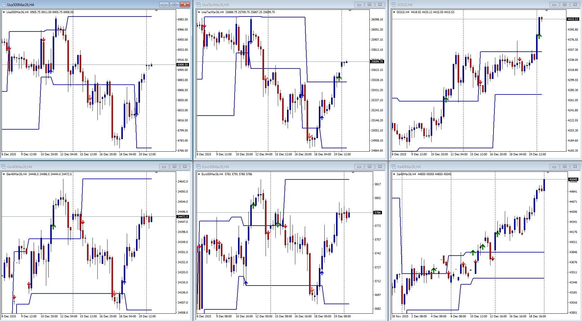Click the GOLD chart window icon
The height and width of the screenshot is (321, 582).
(x=394, y=5)
